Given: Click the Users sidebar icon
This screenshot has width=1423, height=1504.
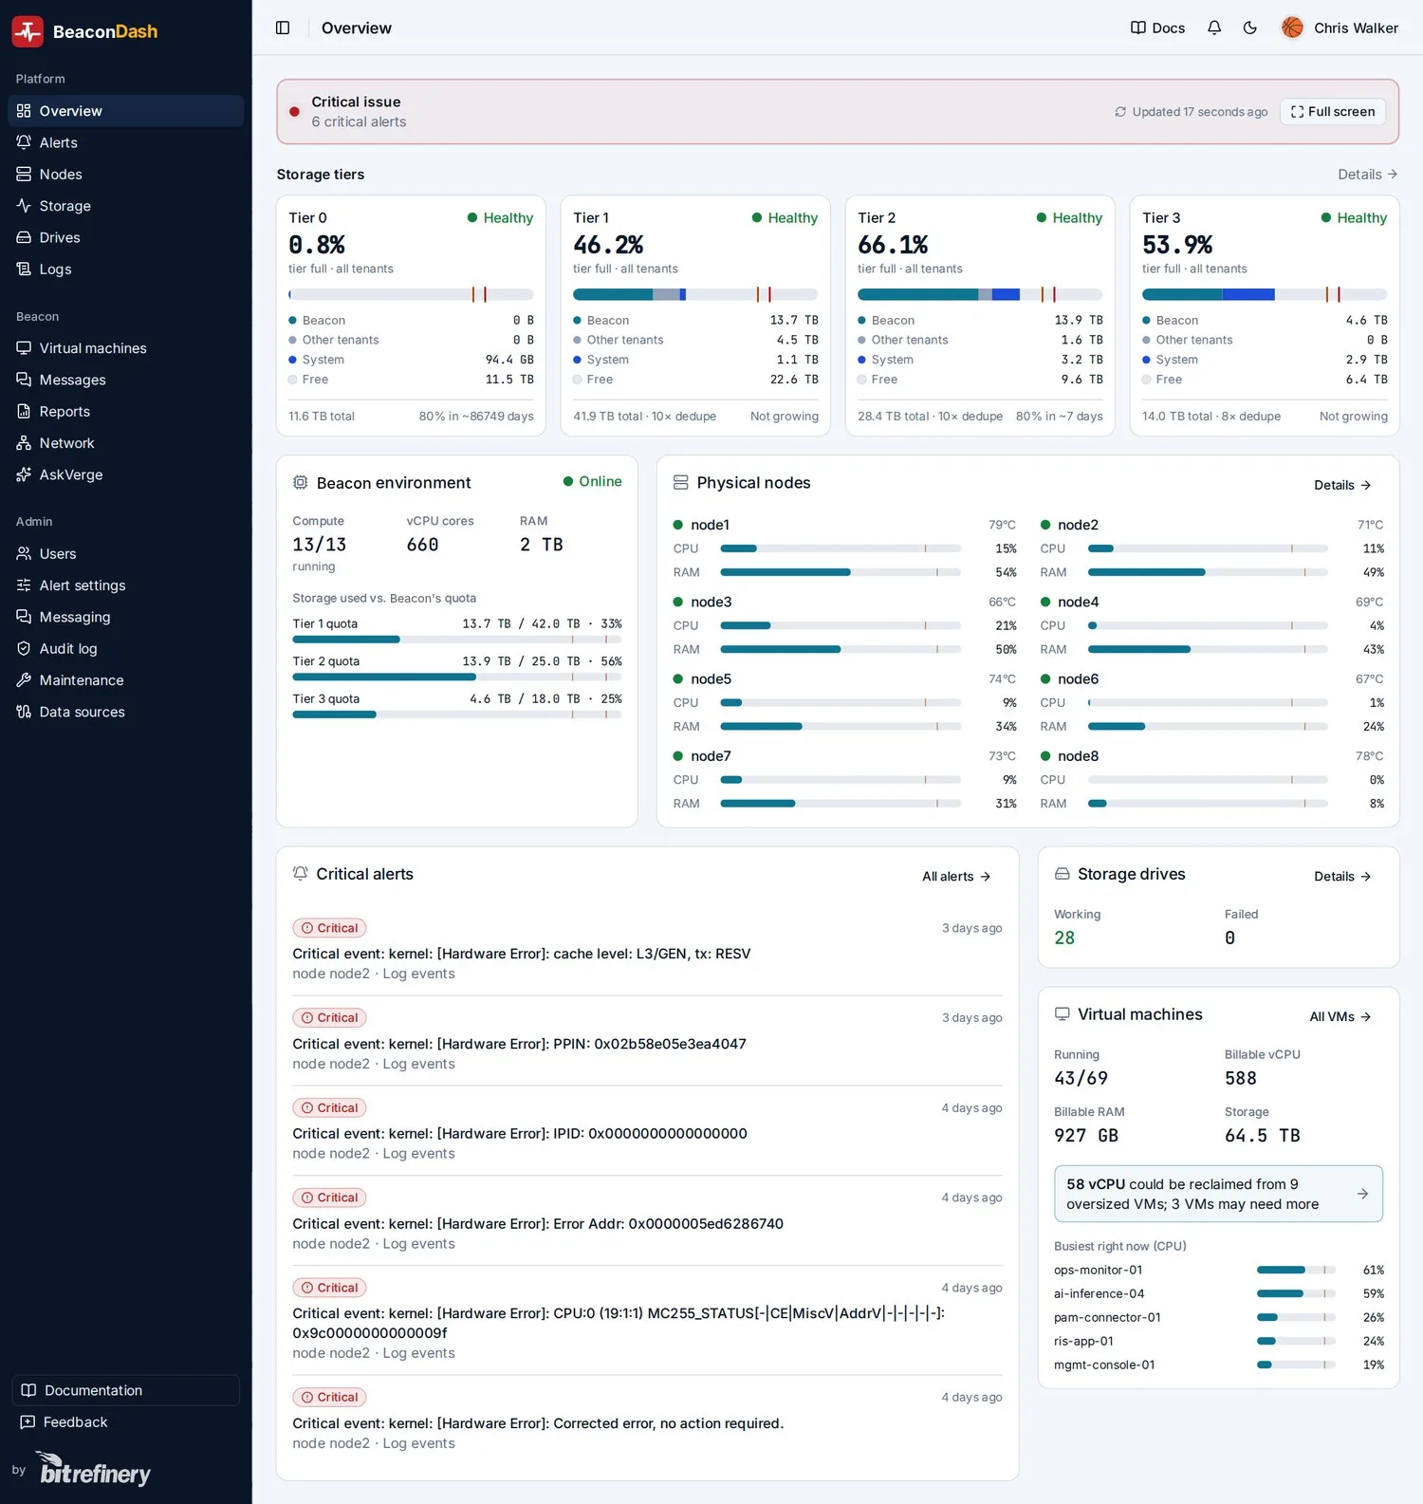Looking at the screenshot, I should [24, 553].
